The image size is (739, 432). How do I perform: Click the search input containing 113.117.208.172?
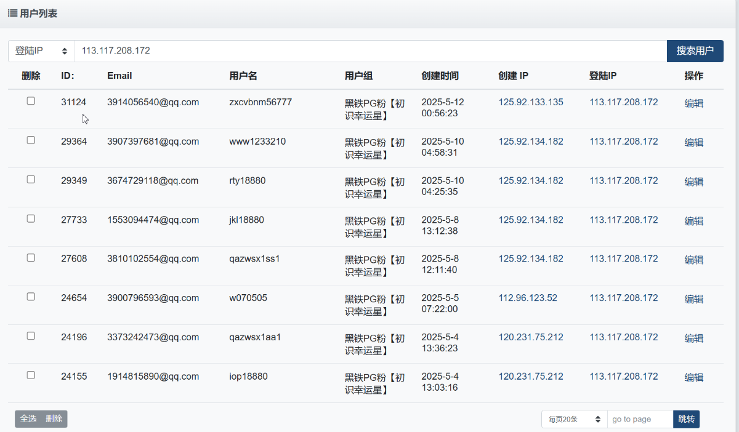(370, 51)
